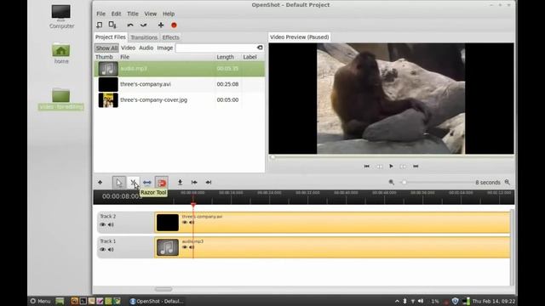The height and width of the screenshot is (306, 545).
Task: Click the three's-company-cover.jpg thumbnail
Action: pos(108,100)
